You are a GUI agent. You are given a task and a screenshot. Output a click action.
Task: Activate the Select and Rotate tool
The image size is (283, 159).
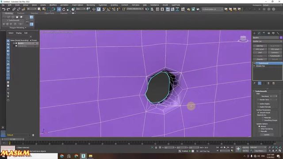point(64,9)
